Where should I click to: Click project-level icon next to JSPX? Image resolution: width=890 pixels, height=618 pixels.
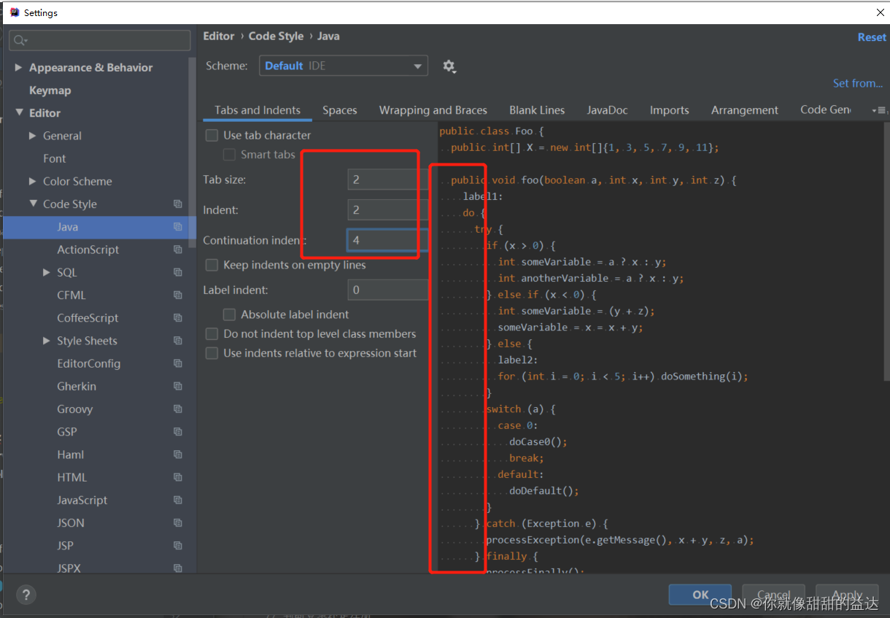[x=177, y=568]
